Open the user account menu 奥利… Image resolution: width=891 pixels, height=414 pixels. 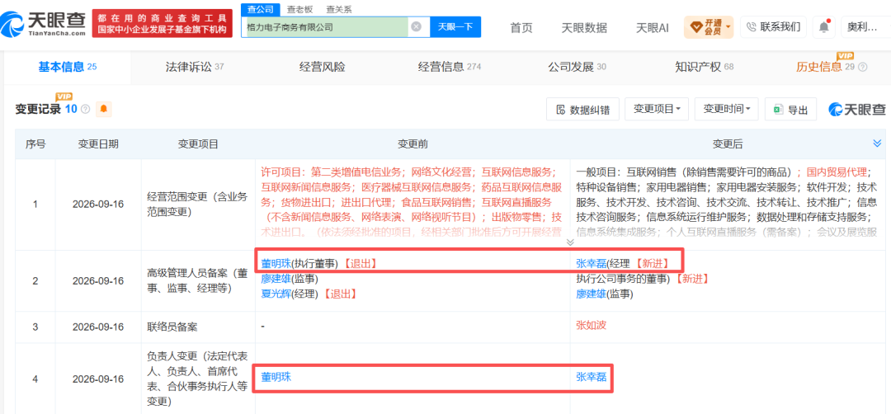865,26
